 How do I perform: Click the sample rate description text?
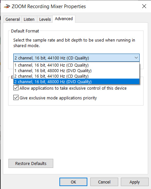tap(74, 43)
